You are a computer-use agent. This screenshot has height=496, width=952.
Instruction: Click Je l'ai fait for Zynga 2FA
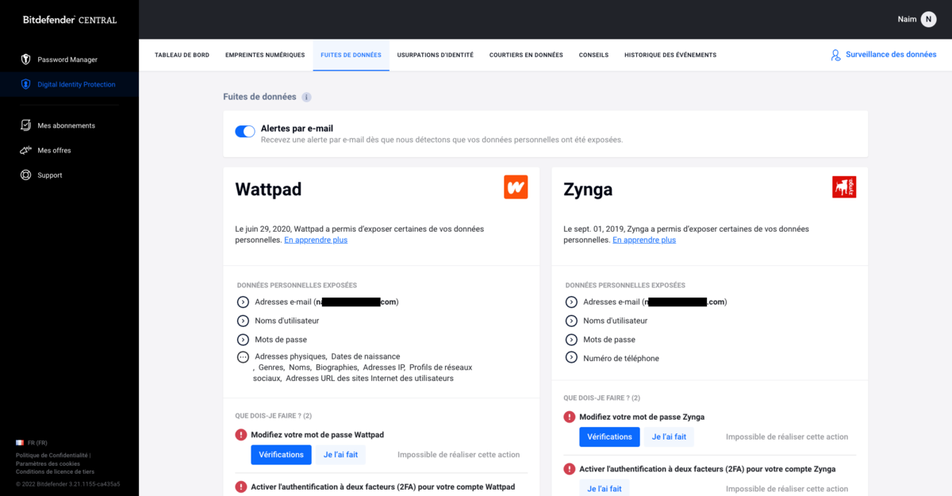[x=605, y=488]
